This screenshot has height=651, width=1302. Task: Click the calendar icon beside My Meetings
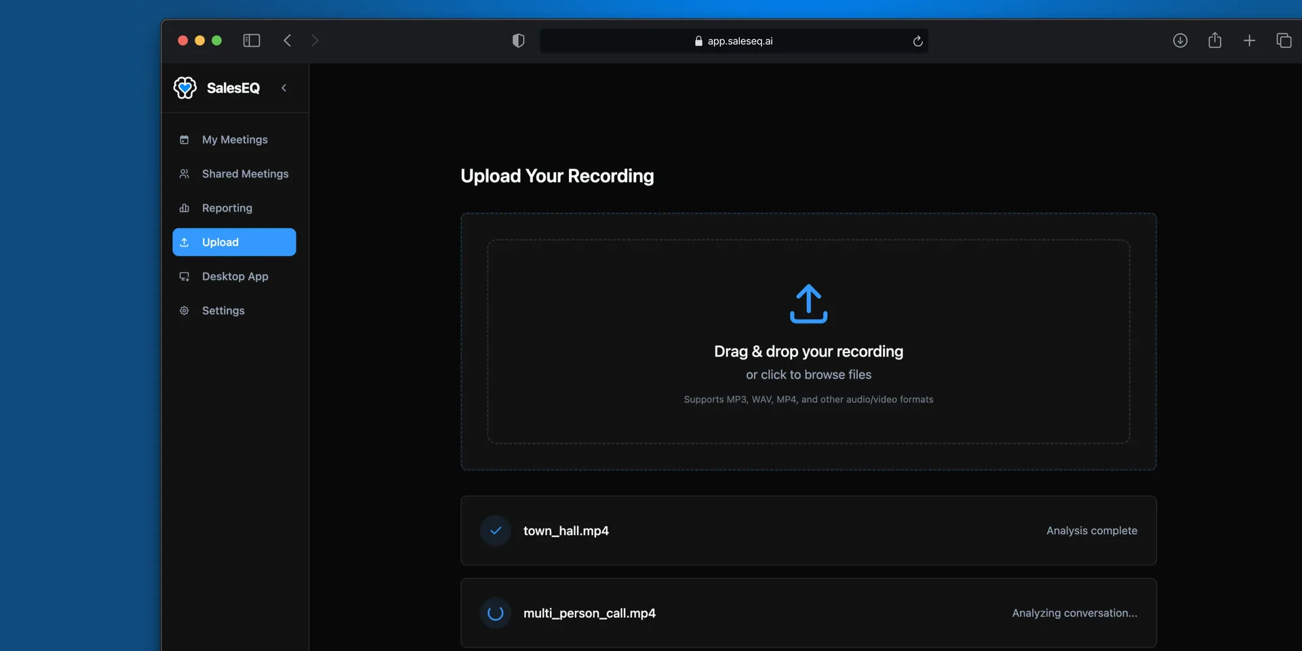pyautogui.click(x=184, y=140)
